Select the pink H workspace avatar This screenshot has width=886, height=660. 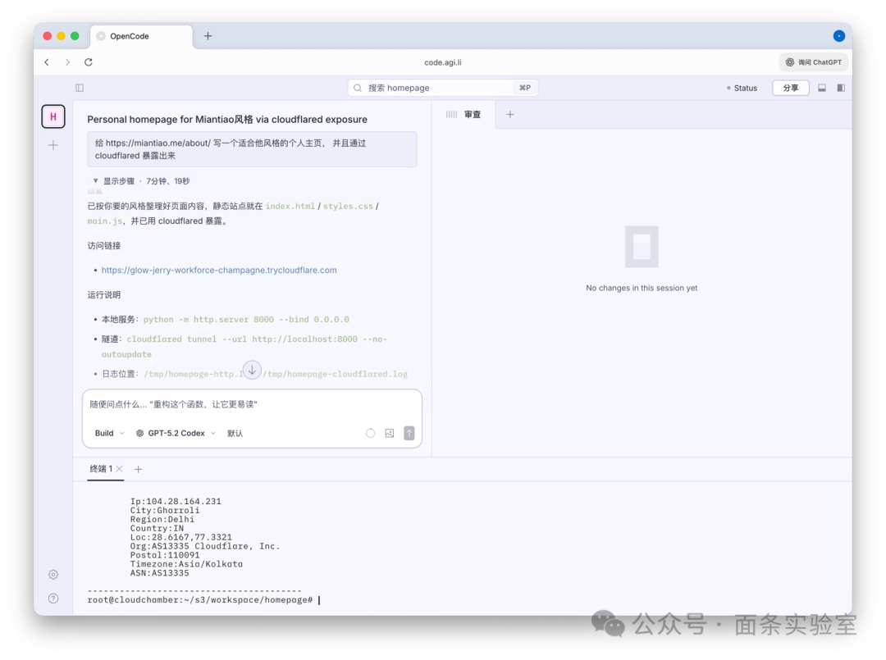click(53, 116)
